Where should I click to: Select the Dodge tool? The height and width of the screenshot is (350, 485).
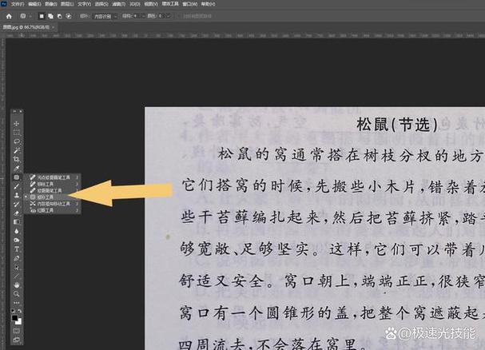coord(17,241)
